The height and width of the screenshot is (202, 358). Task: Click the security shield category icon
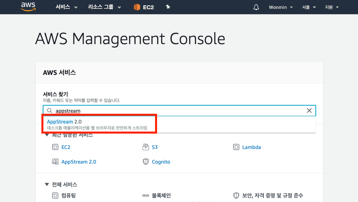coord(236,196)
